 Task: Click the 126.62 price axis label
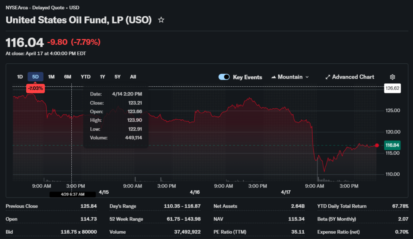point(392,88)
